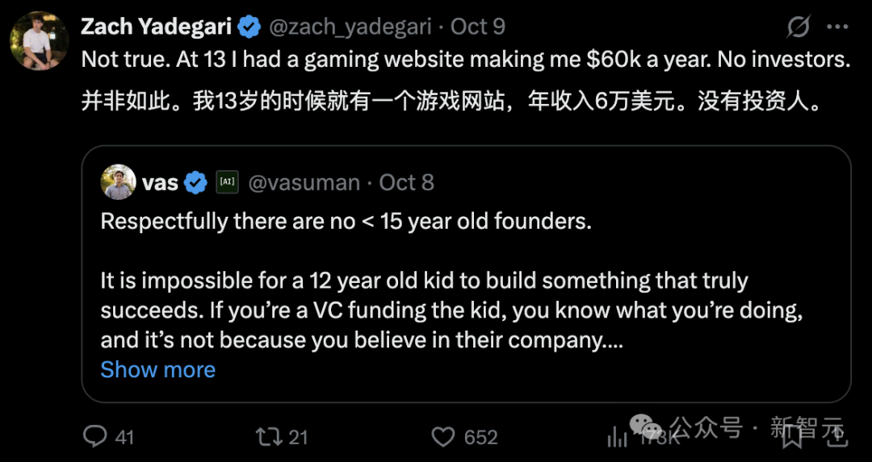Expand quoted tweet with Show more

pos(157,370)
